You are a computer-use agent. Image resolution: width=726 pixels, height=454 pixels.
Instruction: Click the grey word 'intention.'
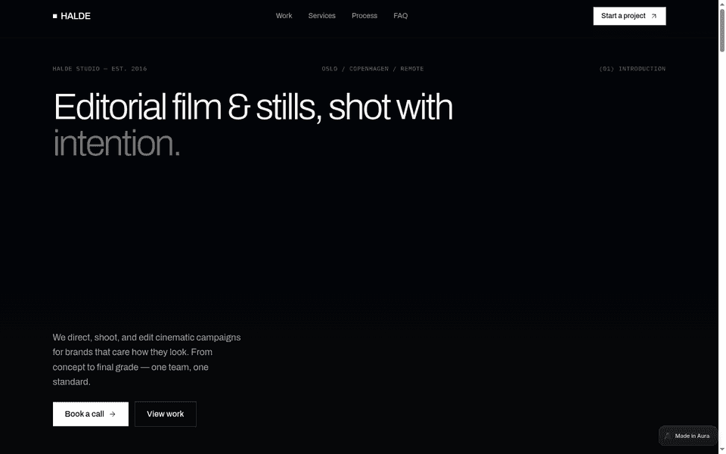click(116, 144)
